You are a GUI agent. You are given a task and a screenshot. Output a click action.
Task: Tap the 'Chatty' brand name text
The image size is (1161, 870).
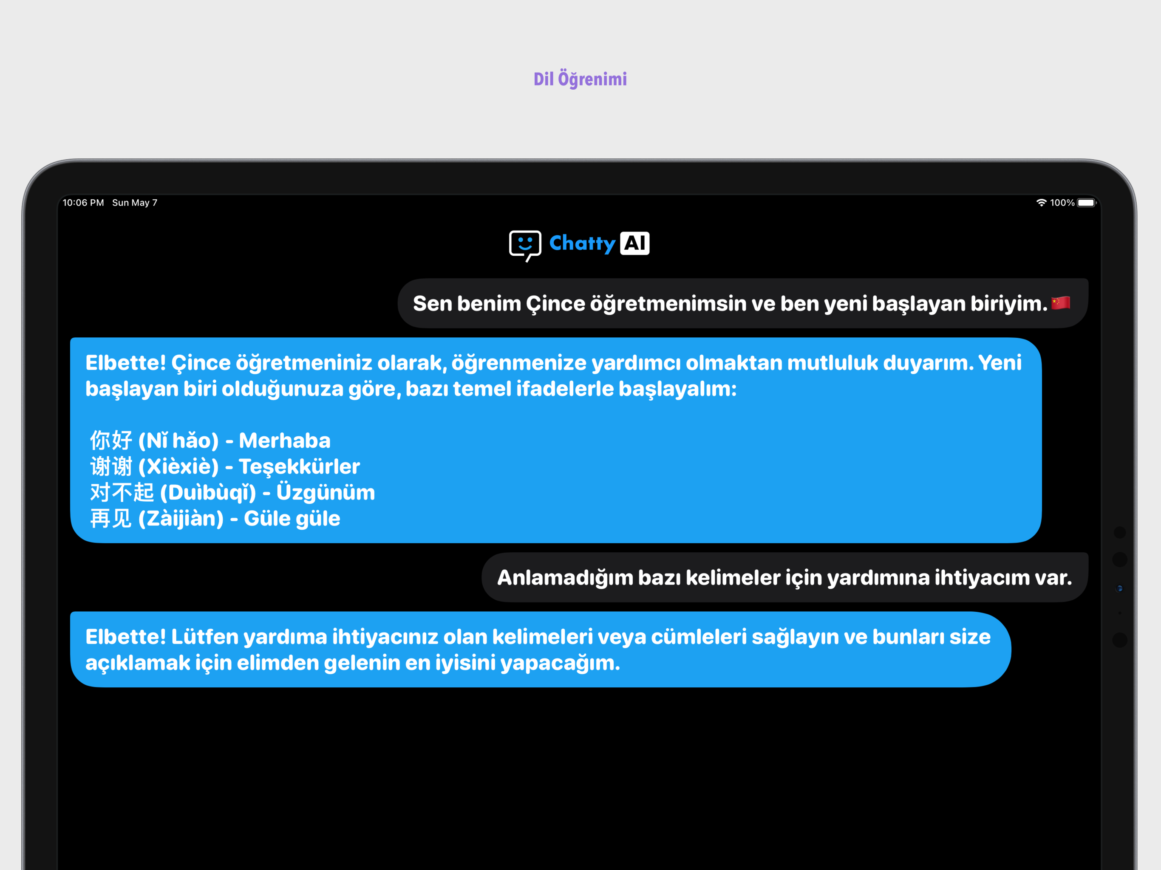pyautogui.click(x=582, y=243)
